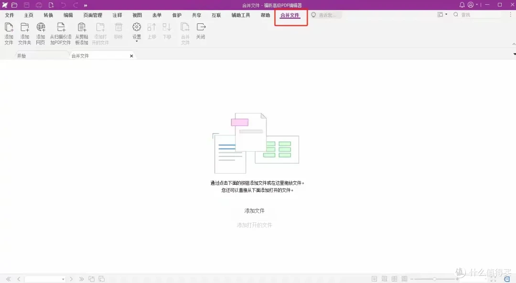Click the 添加网页 globe icon
This screenshot has height=283, width=516.
[41, 27]
